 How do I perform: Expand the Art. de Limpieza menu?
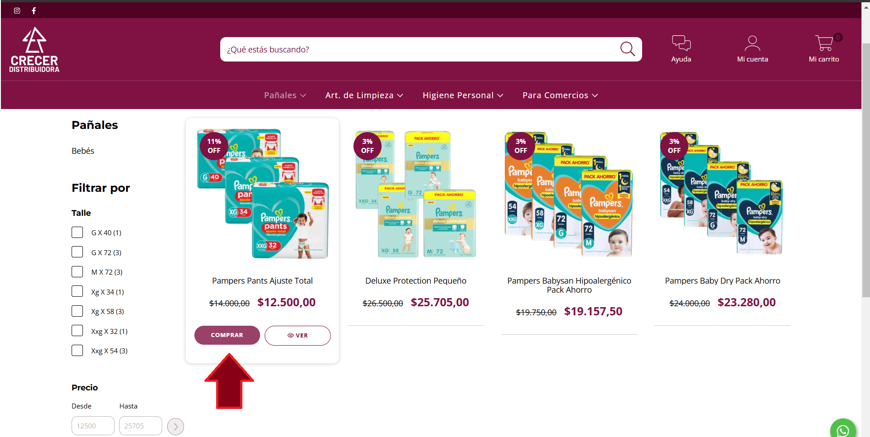[364, 95]
